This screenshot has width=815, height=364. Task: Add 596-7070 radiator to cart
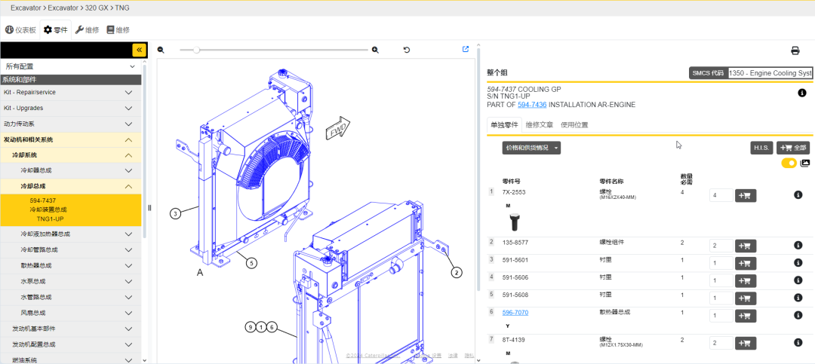(746, 316)
